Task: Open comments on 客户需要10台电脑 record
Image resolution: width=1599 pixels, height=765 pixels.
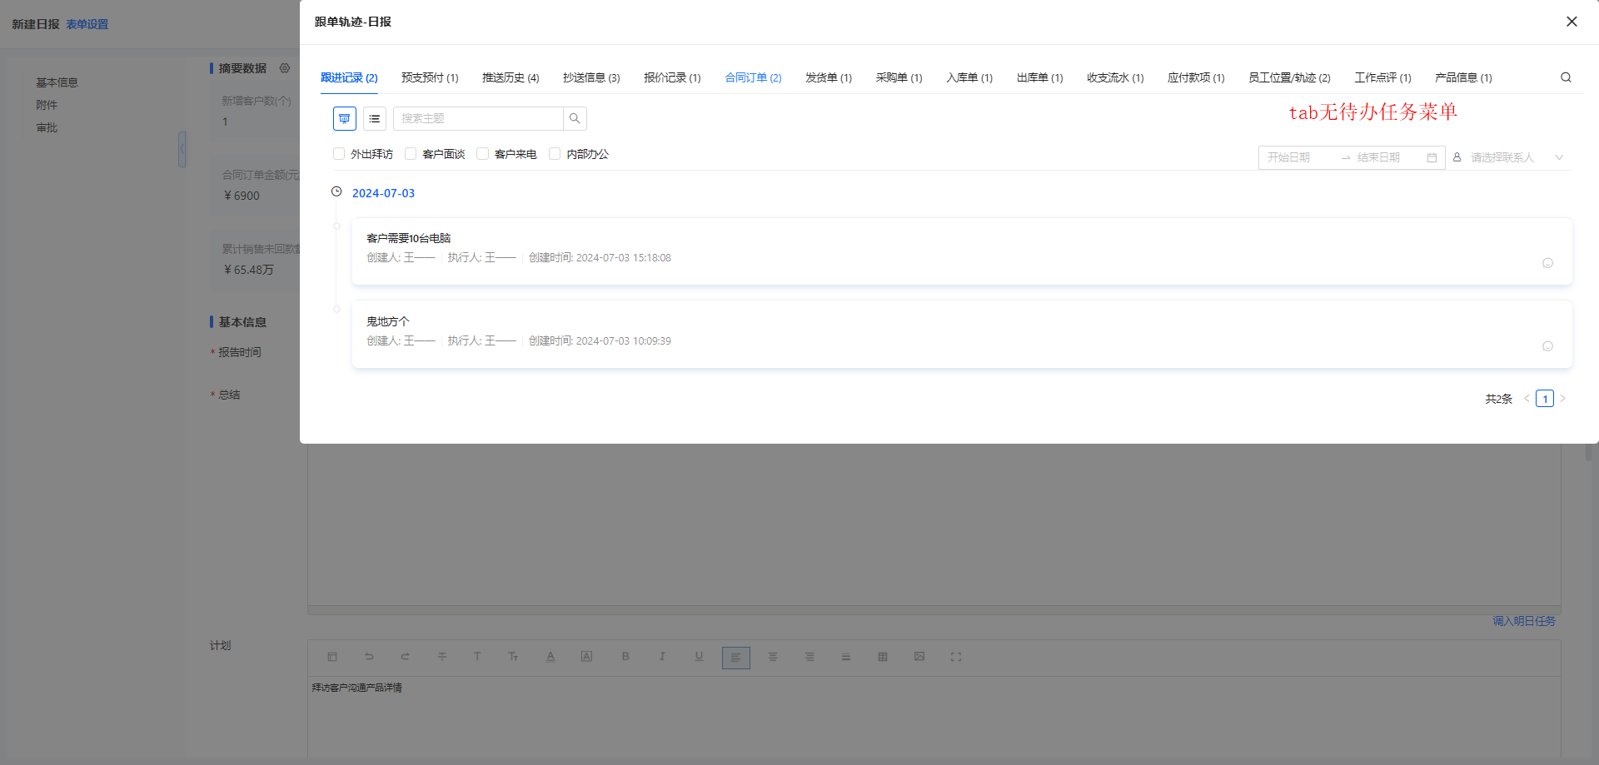Action: (x=1547, y=263)
